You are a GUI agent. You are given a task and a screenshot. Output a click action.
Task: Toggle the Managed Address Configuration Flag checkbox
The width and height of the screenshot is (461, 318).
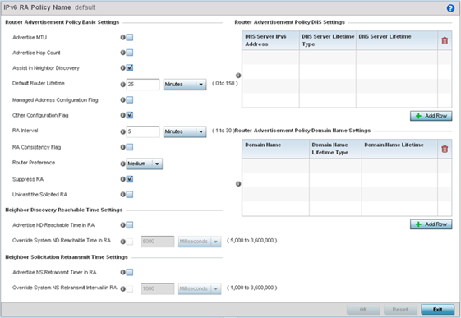[x=130, y=100]
